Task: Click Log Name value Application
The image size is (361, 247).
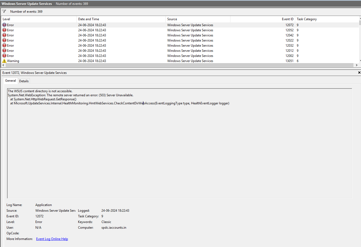Action: click(43, 205)
